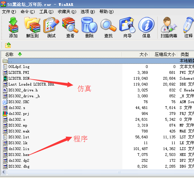Select the LCDSTR.DSN file entry

(x=19, y=78)
